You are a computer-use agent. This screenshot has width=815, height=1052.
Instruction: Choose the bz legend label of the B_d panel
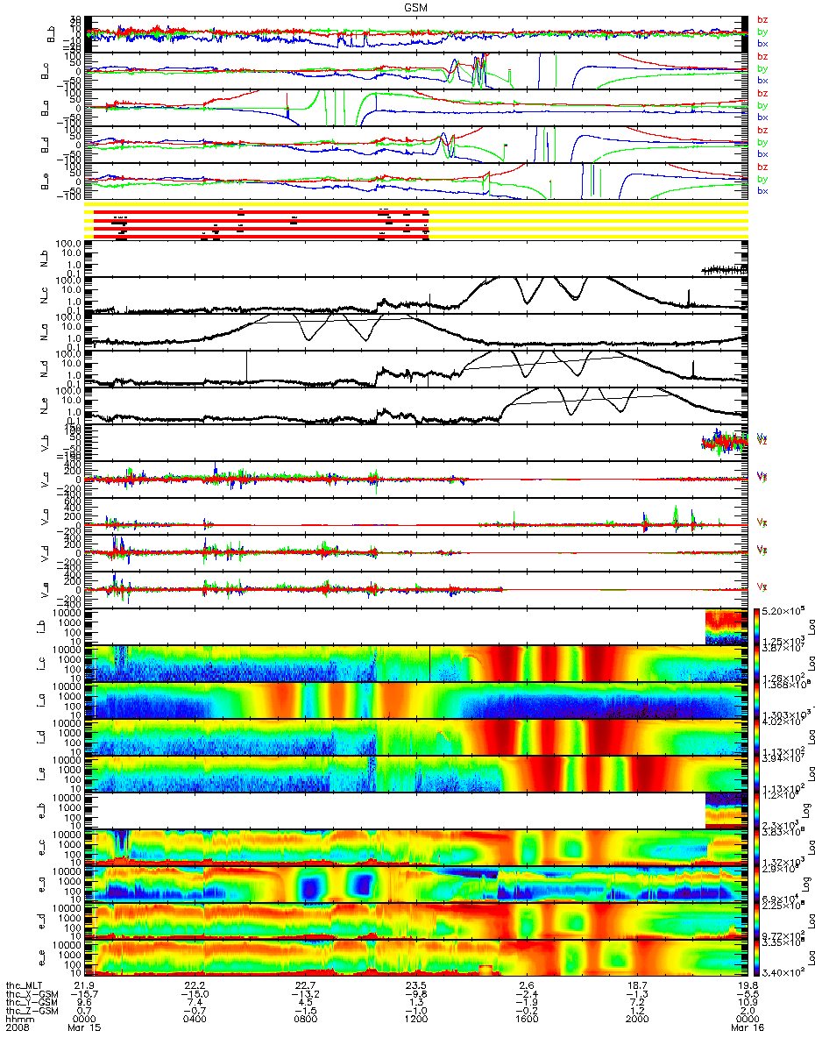(x=762, y=130)
